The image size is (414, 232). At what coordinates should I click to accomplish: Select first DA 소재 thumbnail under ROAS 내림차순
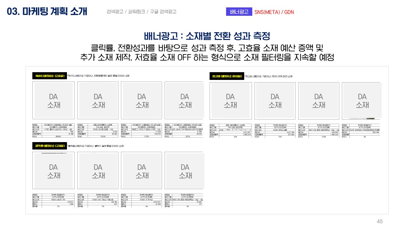pyautogui.click(x=54, y=100)
